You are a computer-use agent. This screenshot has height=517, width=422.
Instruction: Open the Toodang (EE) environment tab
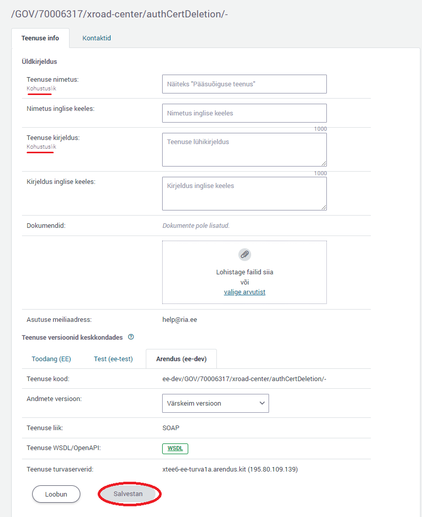point(51,359)
